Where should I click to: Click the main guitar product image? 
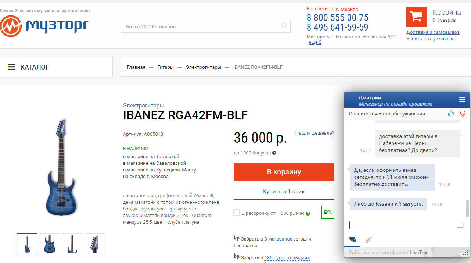pos(62,167)
